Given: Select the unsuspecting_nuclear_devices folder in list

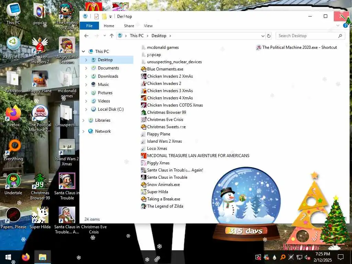Looking at the screenshot, I should [172, 62].
